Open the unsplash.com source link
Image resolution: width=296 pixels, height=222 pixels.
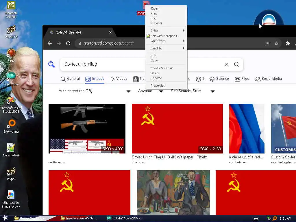pos(238,162)
